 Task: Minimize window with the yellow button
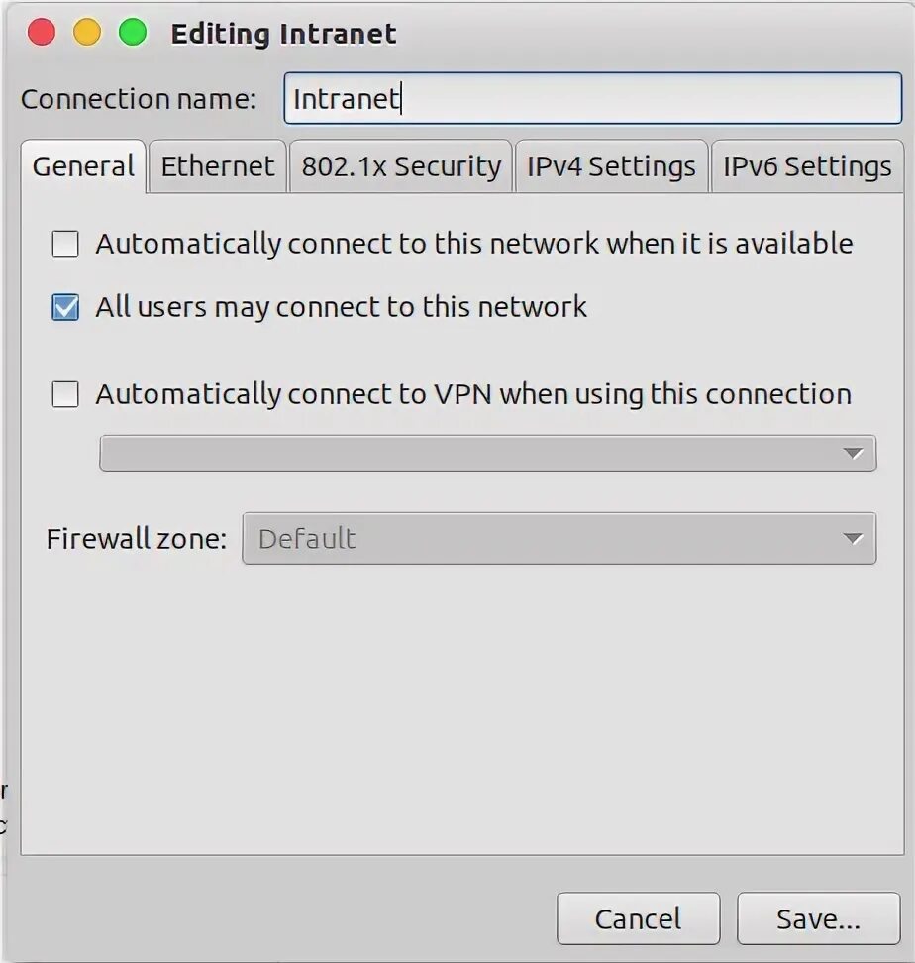point(87,32)
